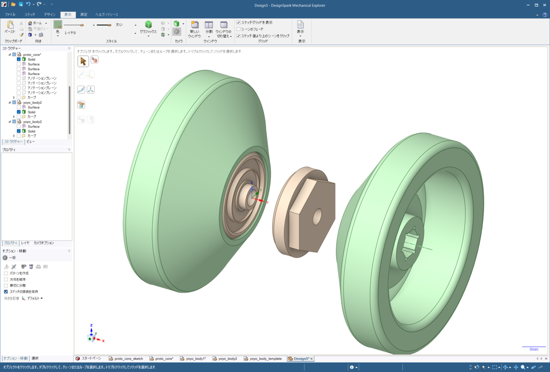This screenshot has width=550, height=372.
Task: Click the info icon in the status bar
Action: [x=352, y=367]
